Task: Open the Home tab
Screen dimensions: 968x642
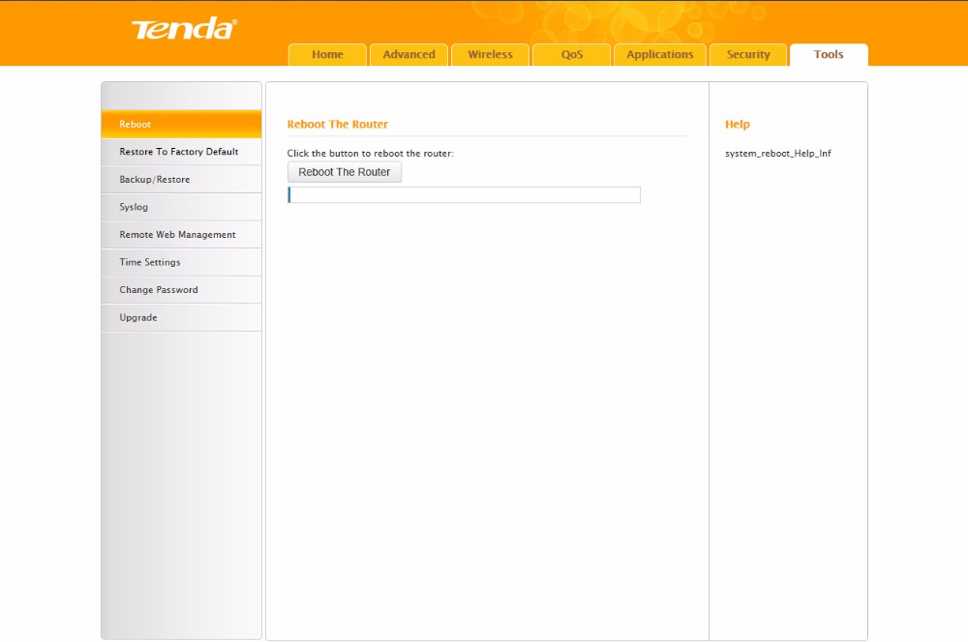Action: coord(327,55)
